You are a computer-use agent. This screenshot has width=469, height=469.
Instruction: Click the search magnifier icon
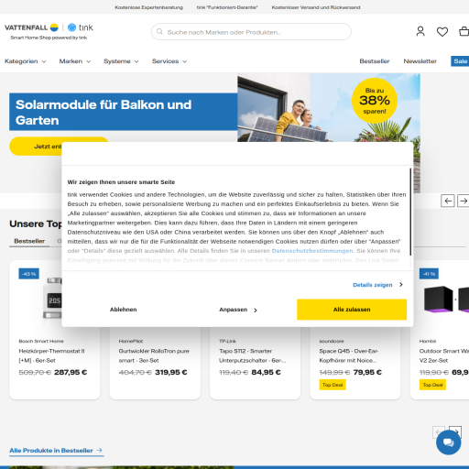(159, 32)
